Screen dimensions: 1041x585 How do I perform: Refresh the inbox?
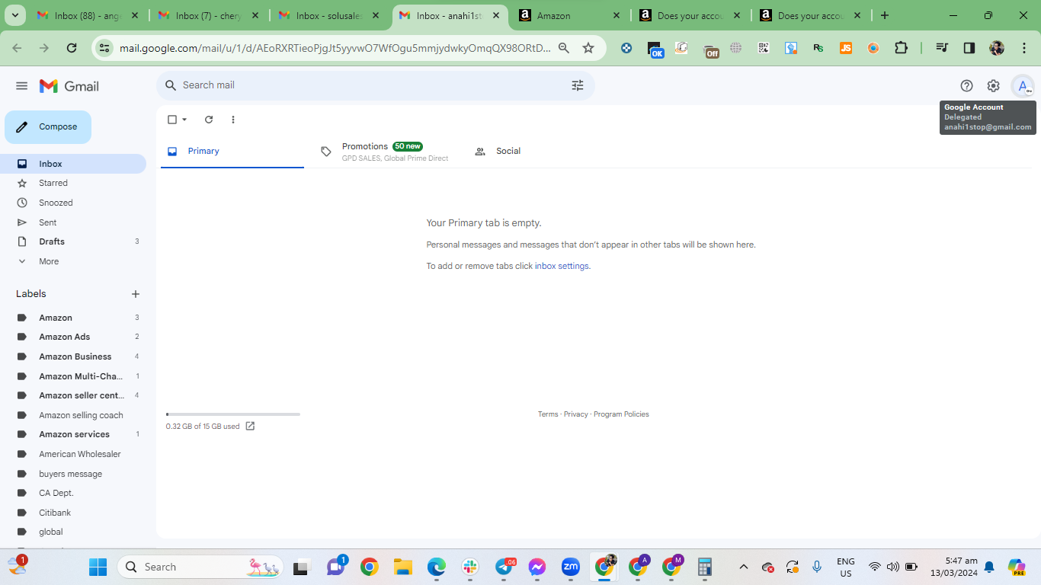(x=209, y=120)
